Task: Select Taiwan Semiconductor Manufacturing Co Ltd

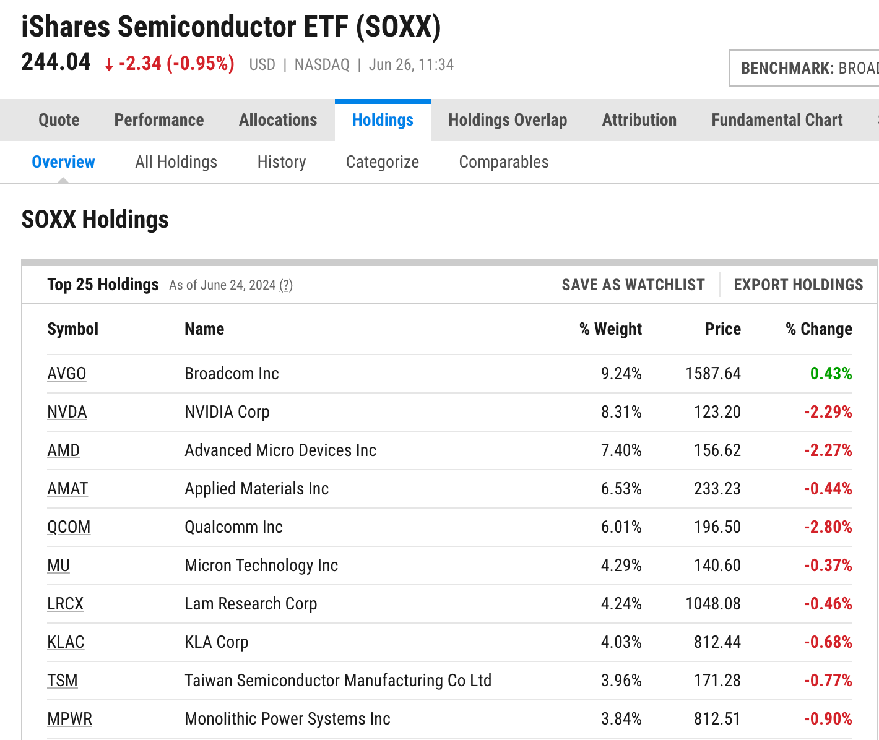Action: 338,681
